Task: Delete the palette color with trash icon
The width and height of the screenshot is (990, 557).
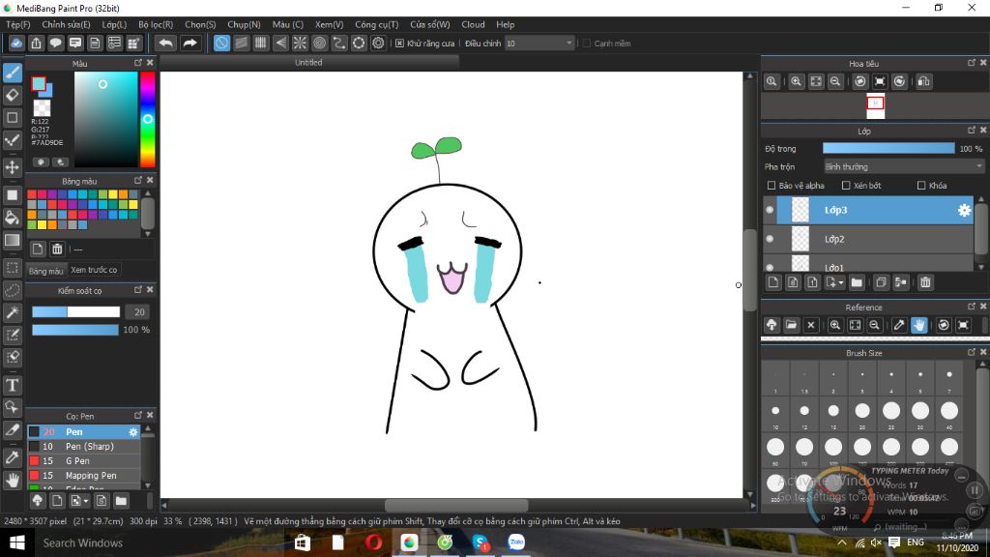Action: tap(57, 249)
